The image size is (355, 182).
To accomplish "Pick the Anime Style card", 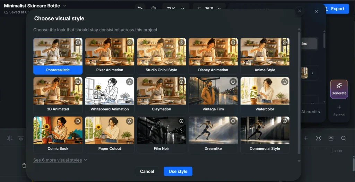I will click(x=265, y=56).
